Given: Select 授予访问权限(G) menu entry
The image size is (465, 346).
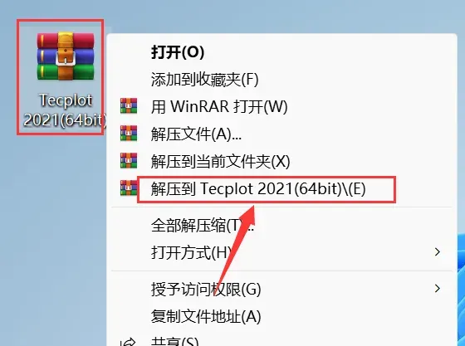Looking at the screenshot, I should pyautogui.click(x=206, y=290).
